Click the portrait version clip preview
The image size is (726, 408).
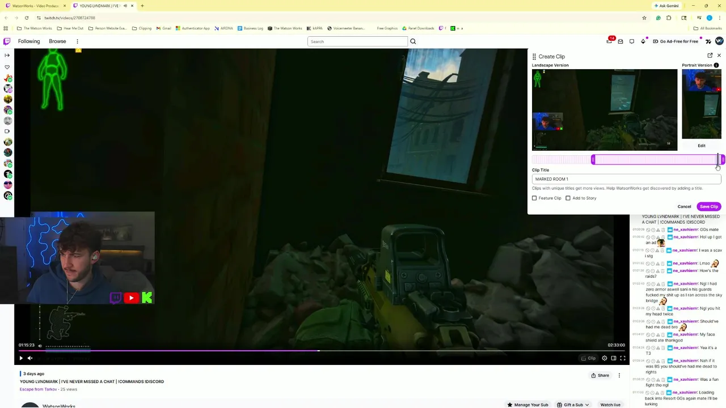702,104
